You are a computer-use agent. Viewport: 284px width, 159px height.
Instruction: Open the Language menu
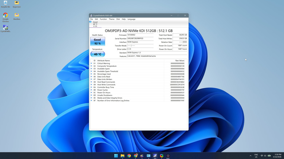[x=131, y=19]
